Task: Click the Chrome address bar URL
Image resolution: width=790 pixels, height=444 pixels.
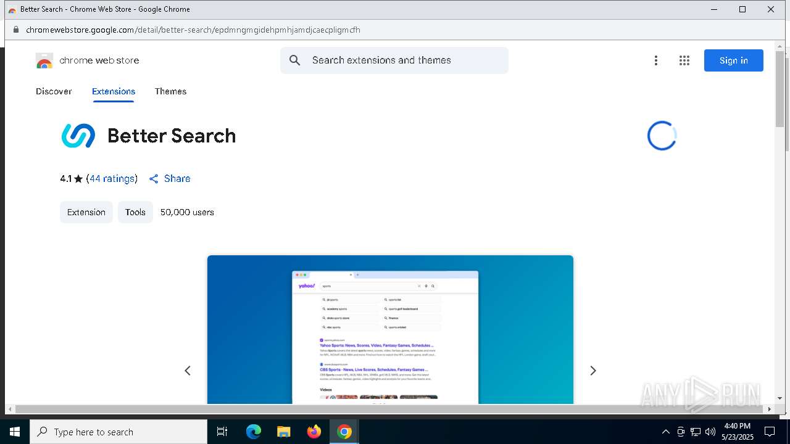Action: tap(193, 30)
